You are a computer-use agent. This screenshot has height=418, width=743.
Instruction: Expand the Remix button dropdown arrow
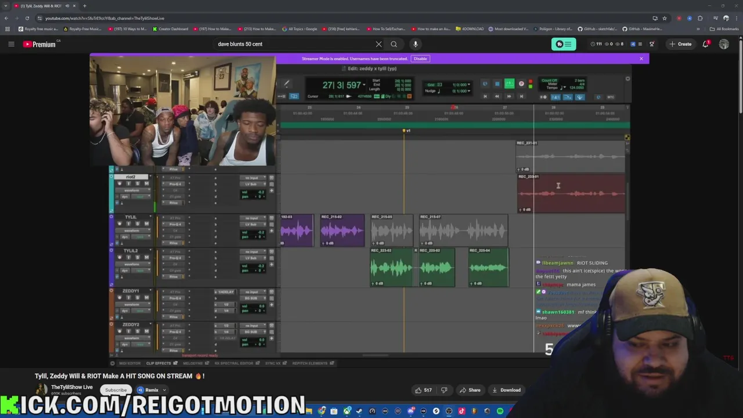pyautogui.click(x=164, y=390)
